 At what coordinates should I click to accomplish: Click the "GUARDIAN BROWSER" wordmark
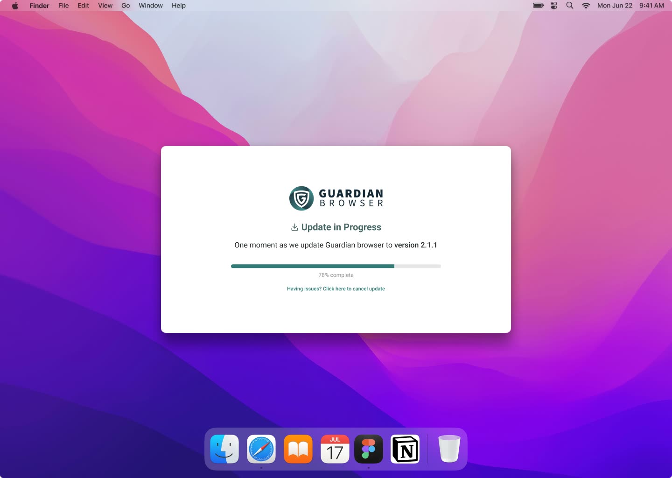351,198
